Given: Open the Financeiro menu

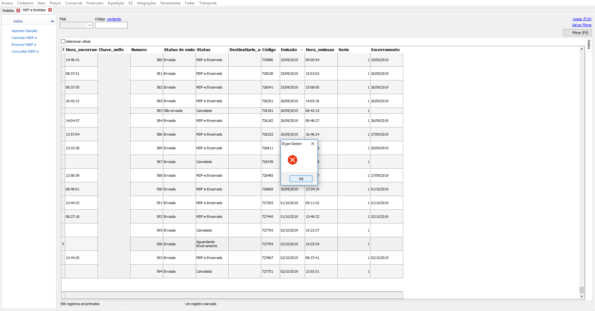Looking at the screenshot, I should coord(95,3).
